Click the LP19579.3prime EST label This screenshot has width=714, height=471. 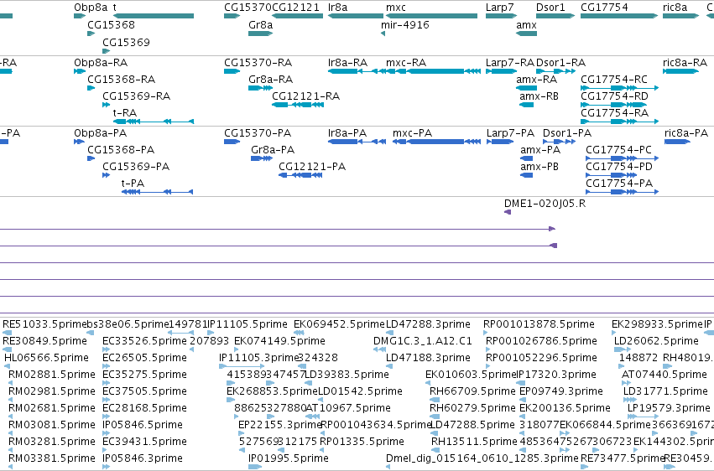[669, 408]
